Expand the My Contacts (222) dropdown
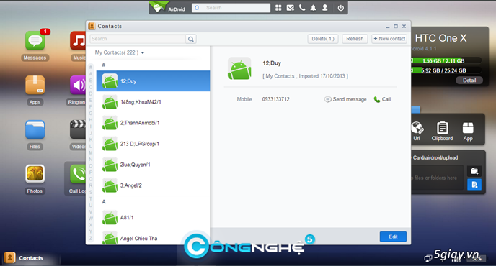 [x=120, y=52]
